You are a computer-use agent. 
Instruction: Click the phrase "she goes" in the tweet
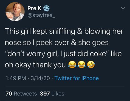point(93,43)
